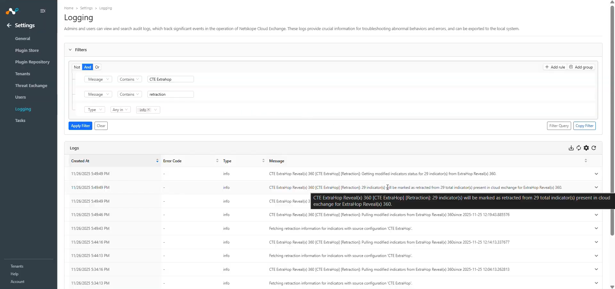Sort logs using the Message column arrows
The image size is (615, 289).
pos(586,161)
